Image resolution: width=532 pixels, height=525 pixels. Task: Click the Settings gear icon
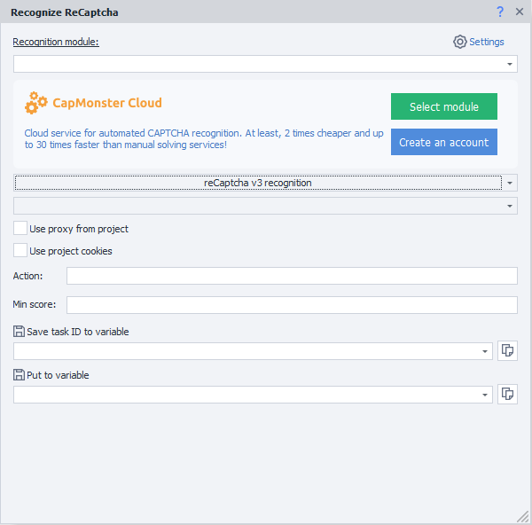(459, 42)
